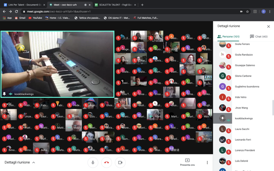Reload the page with the browser refresh icon

[17, 12]
